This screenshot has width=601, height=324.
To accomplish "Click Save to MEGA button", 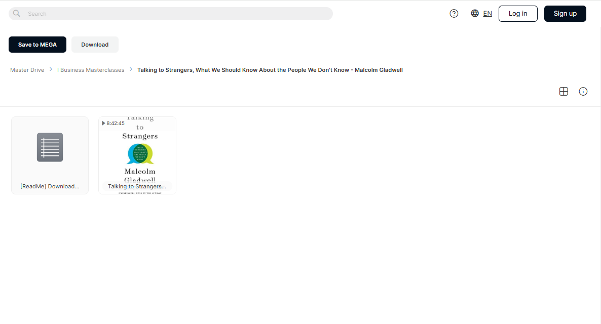I will pos(37,45).
